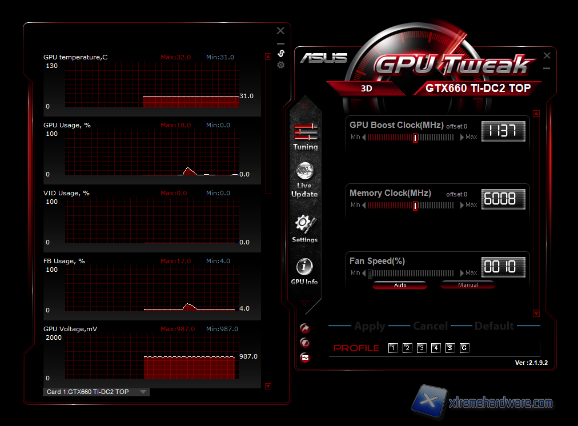This screenshot has height=426, width=578.
Task: Click the tuning panel scroll-down arrow
Action: [536, 314]
